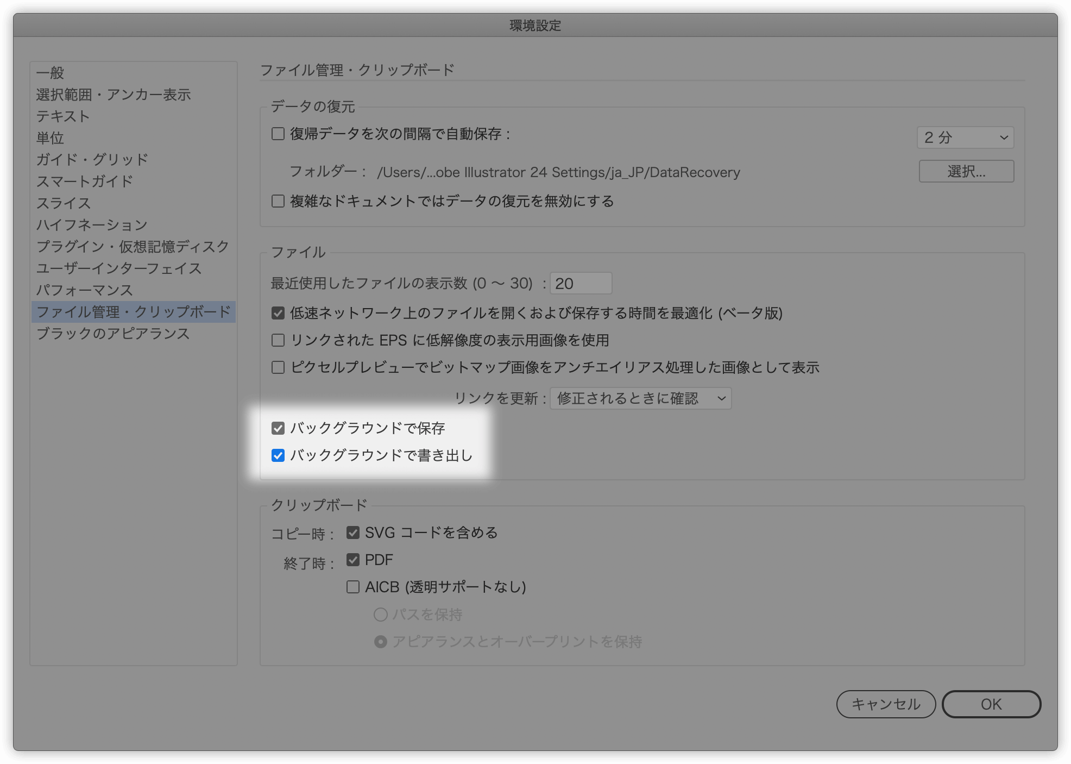The image size is (1071, 764).
Task: Enable 復帰データを次の間隔で自動保存
Action: point(278,134)
